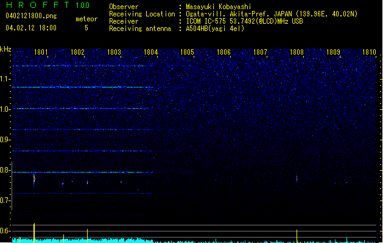Click the 1808 time axis label
This screenshot has width=383, height=243.
pos(297,52)
